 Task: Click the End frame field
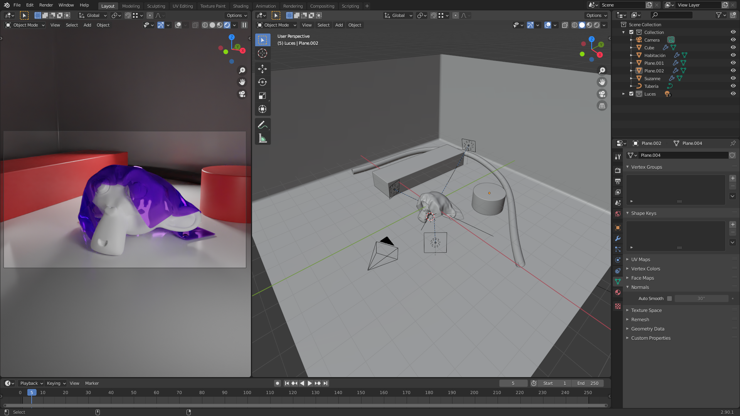click(x=588, y=383)
